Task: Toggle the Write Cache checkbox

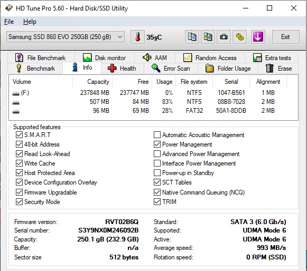Action: click(19, 163)
